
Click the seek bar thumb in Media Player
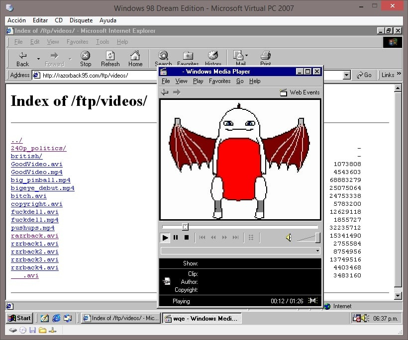click(x=185, y=227)
